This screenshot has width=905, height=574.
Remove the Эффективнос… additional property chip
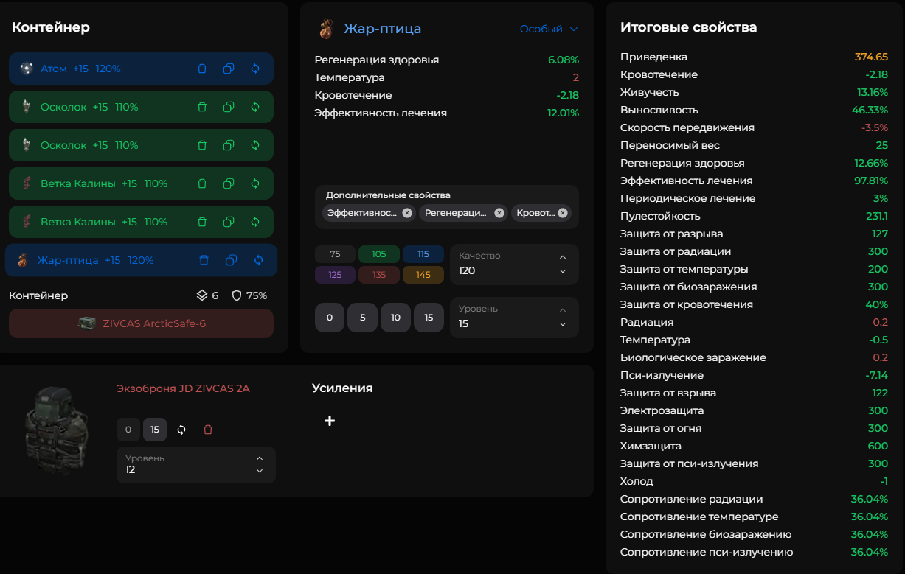407,213
